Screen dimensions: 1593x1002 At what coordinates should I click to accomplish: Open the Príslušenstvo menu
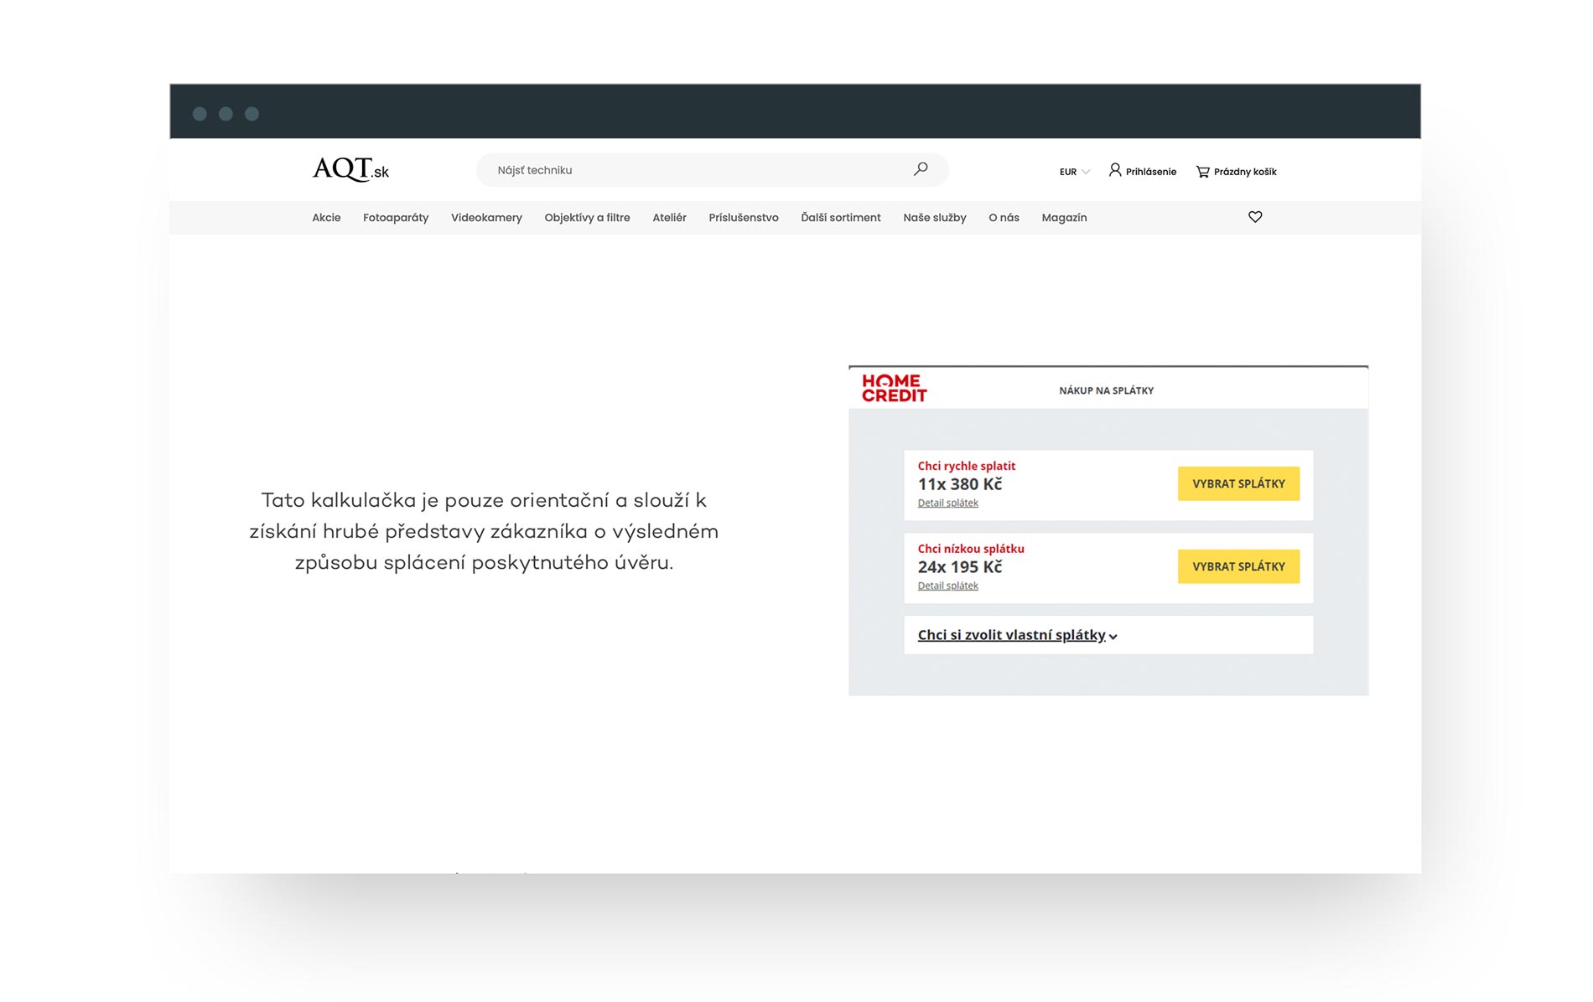coord(744,218)
